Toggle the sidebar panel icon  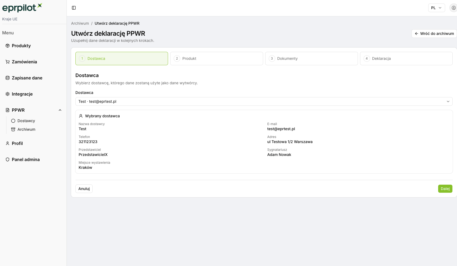click(74, 8)
